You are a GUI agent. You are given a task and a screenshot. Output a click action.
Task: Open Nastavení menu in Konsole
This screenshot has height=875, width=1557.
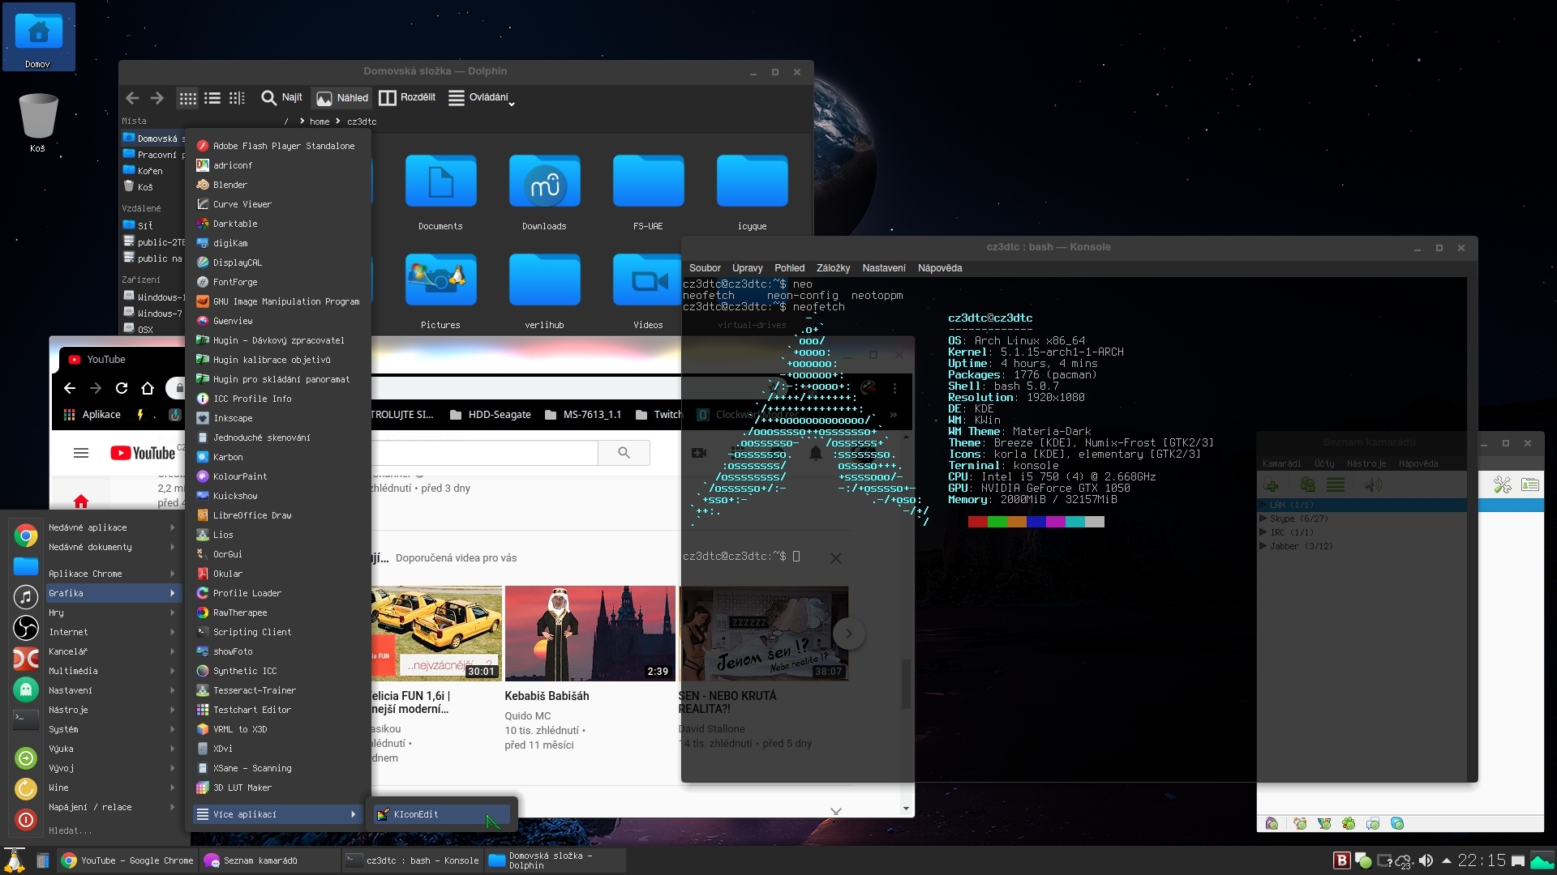tap(883, 268)
